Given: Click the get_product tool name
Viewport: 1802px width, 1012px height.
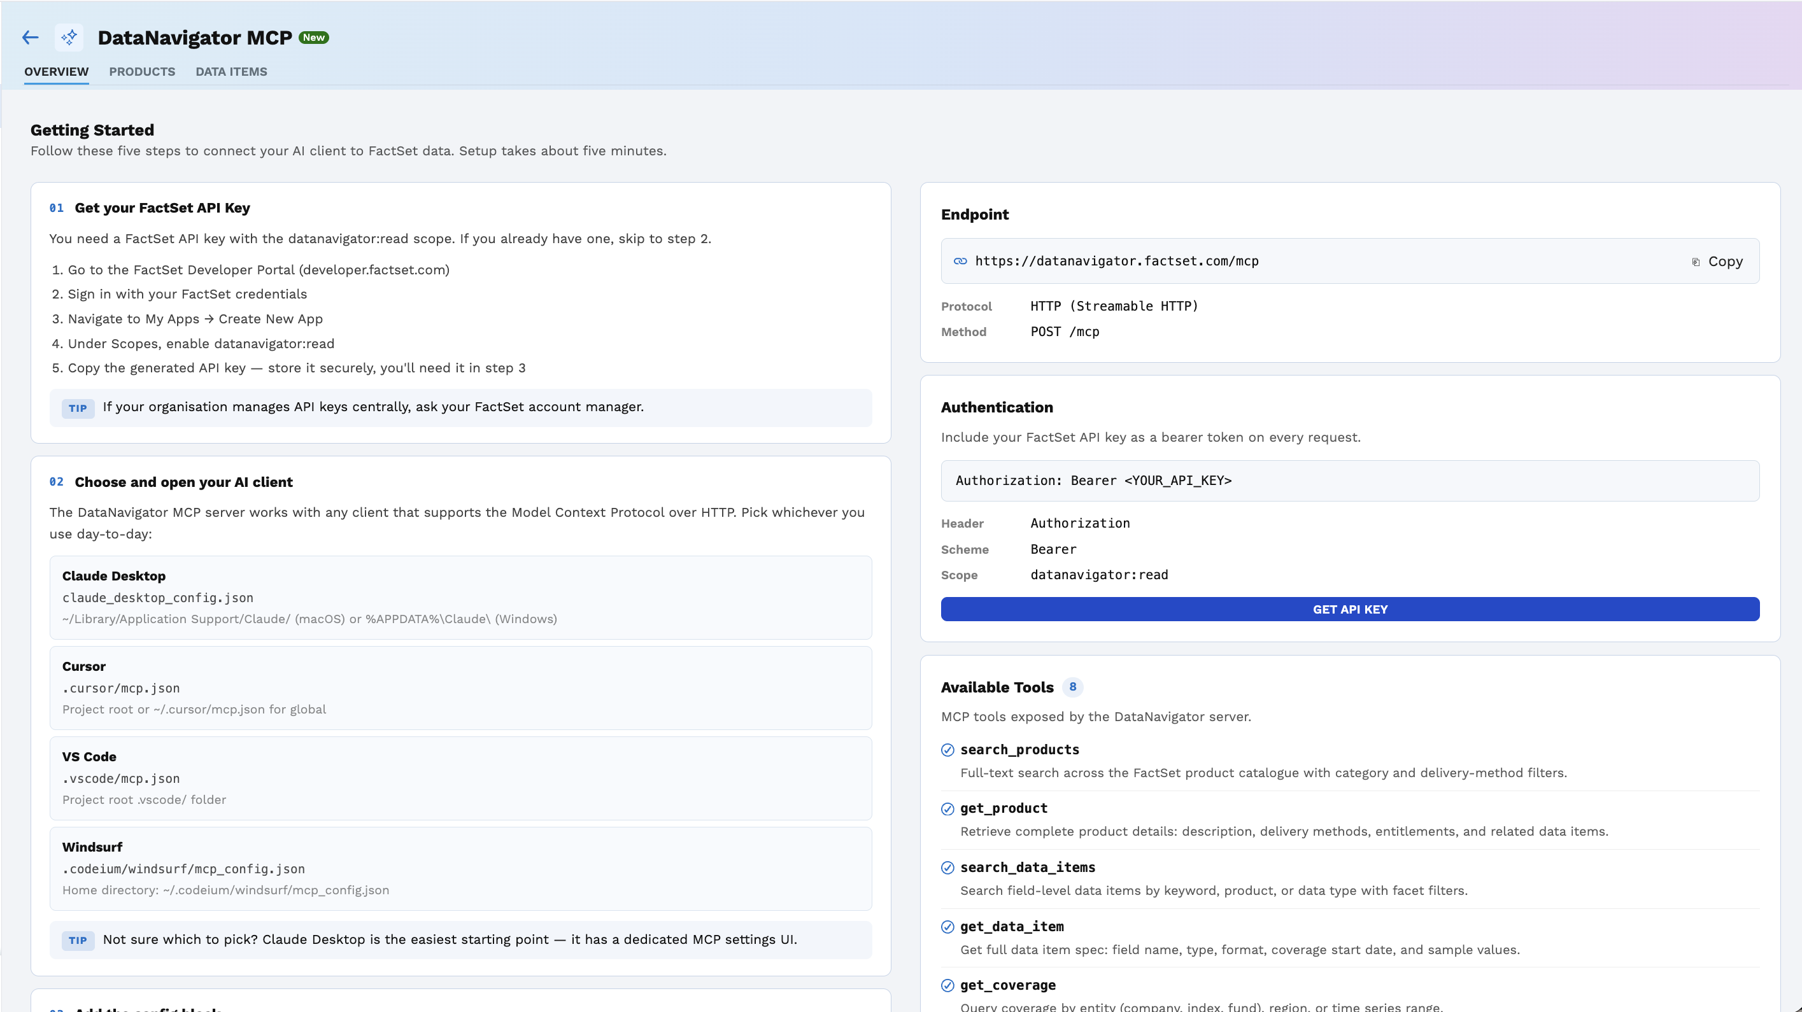Looking at the screenshot, I should 1004,808.
